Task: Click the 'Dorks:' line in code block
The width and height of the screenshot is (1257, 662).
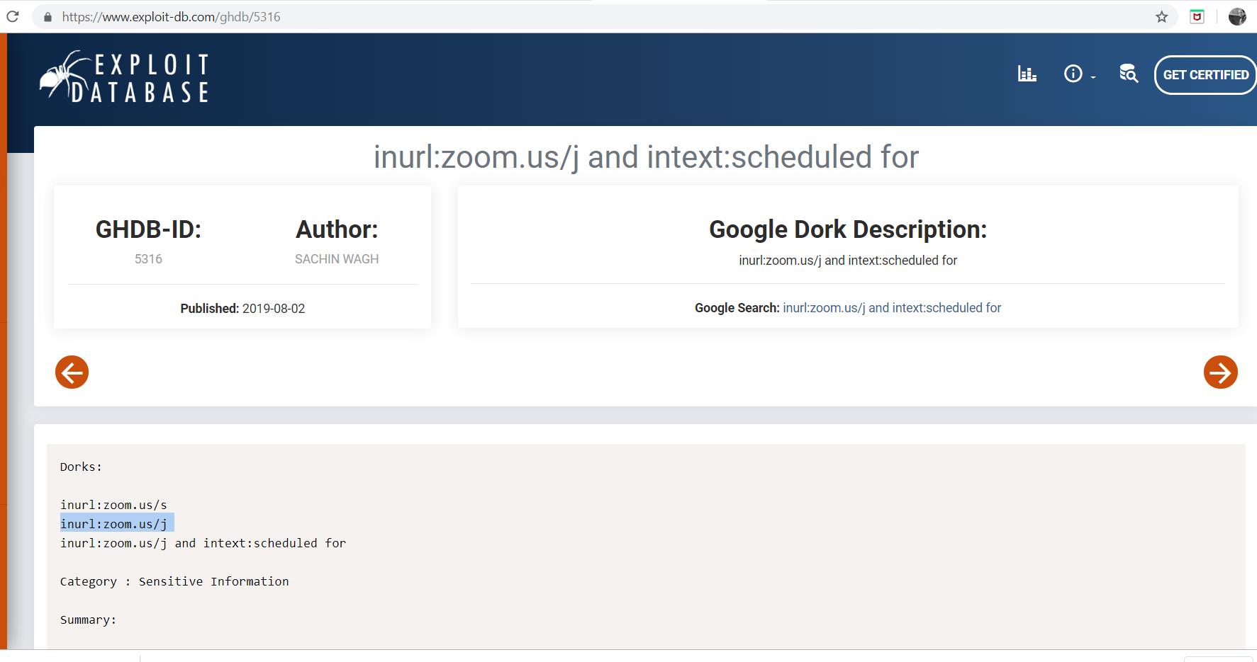Action: tap(81, 467)
